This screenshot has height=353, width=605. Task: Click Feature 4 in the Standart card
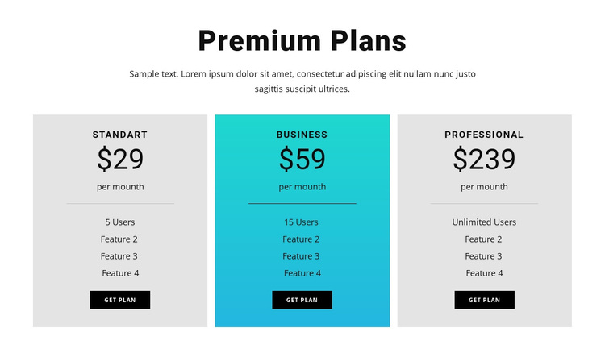click(120, 273)
